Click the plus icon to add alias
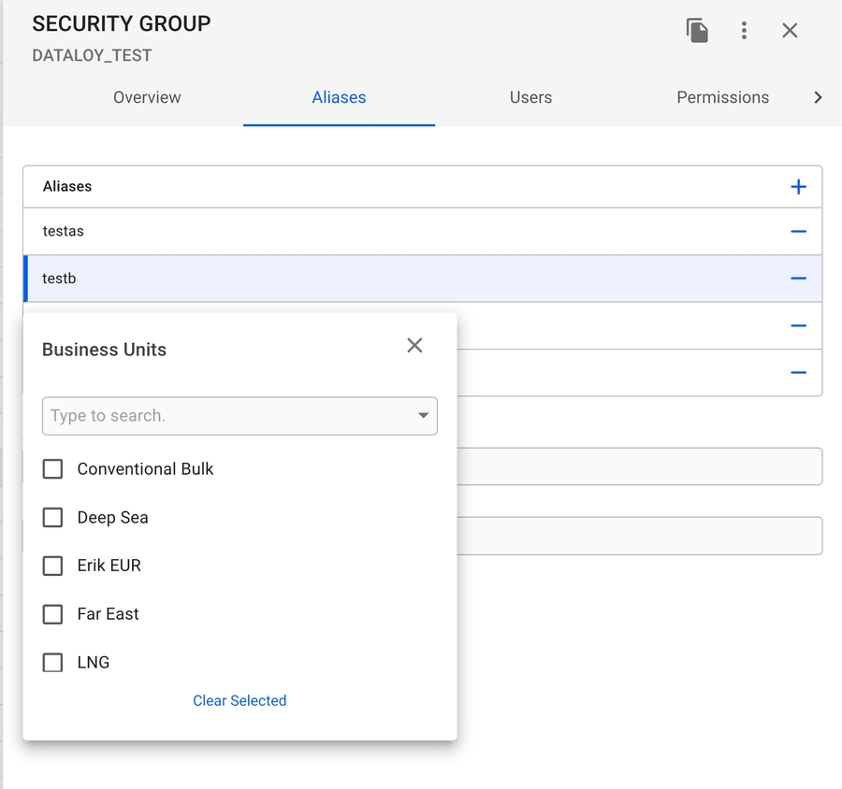The height and width of the screenshot is (789, 842). pyautogui.click(x=798, y=187)
